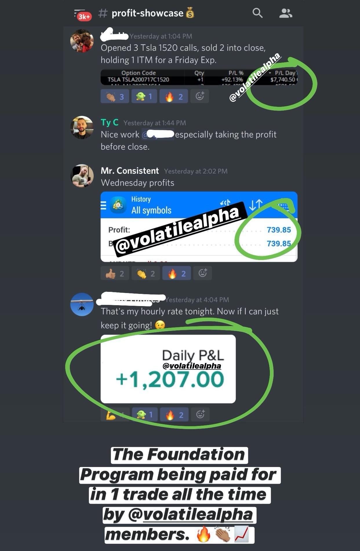Screen dimensions: 360x551
Task: Click Ty C username
Action: coord(110,122)
